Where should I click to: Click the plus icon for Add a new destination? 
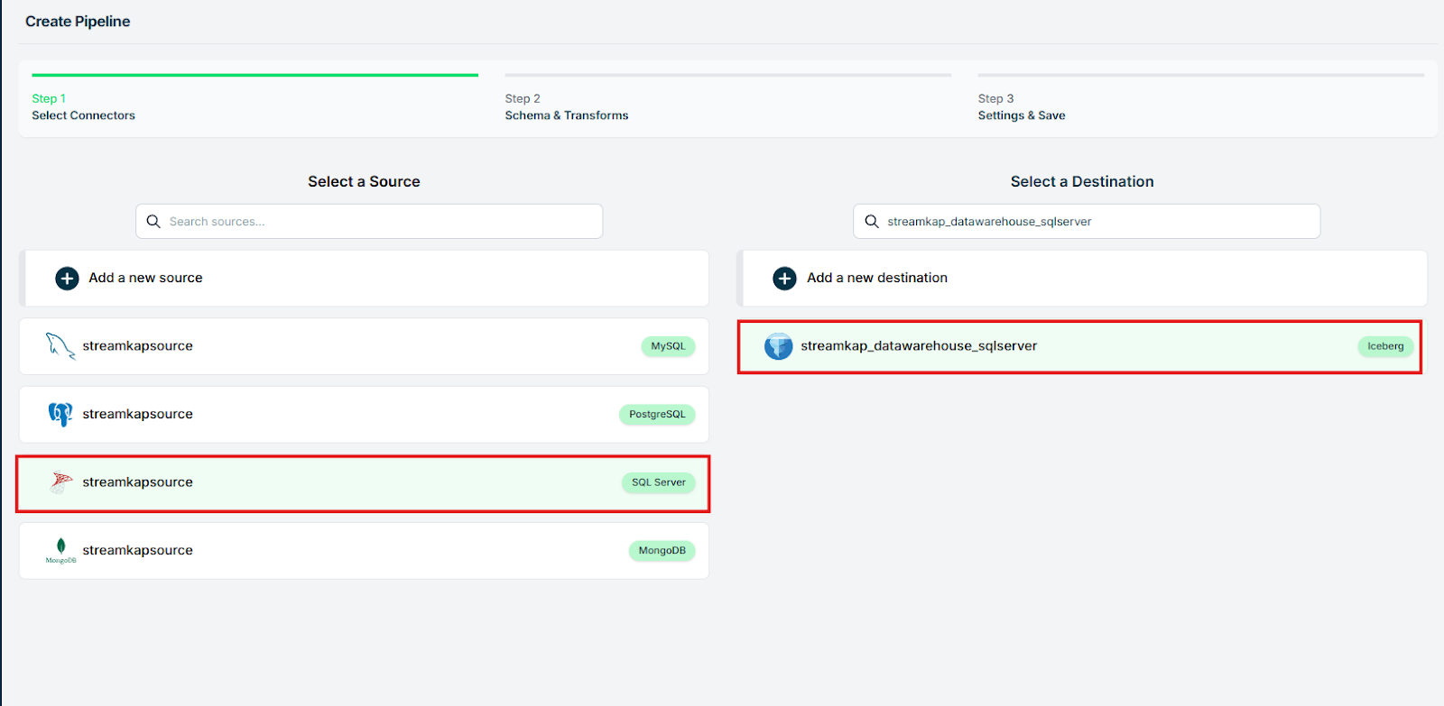click(784, 279)
